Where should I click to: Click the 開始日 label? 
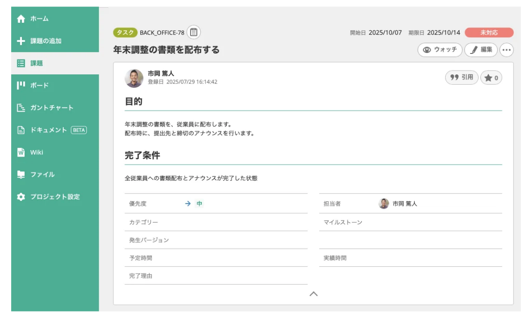coord(358,33)
